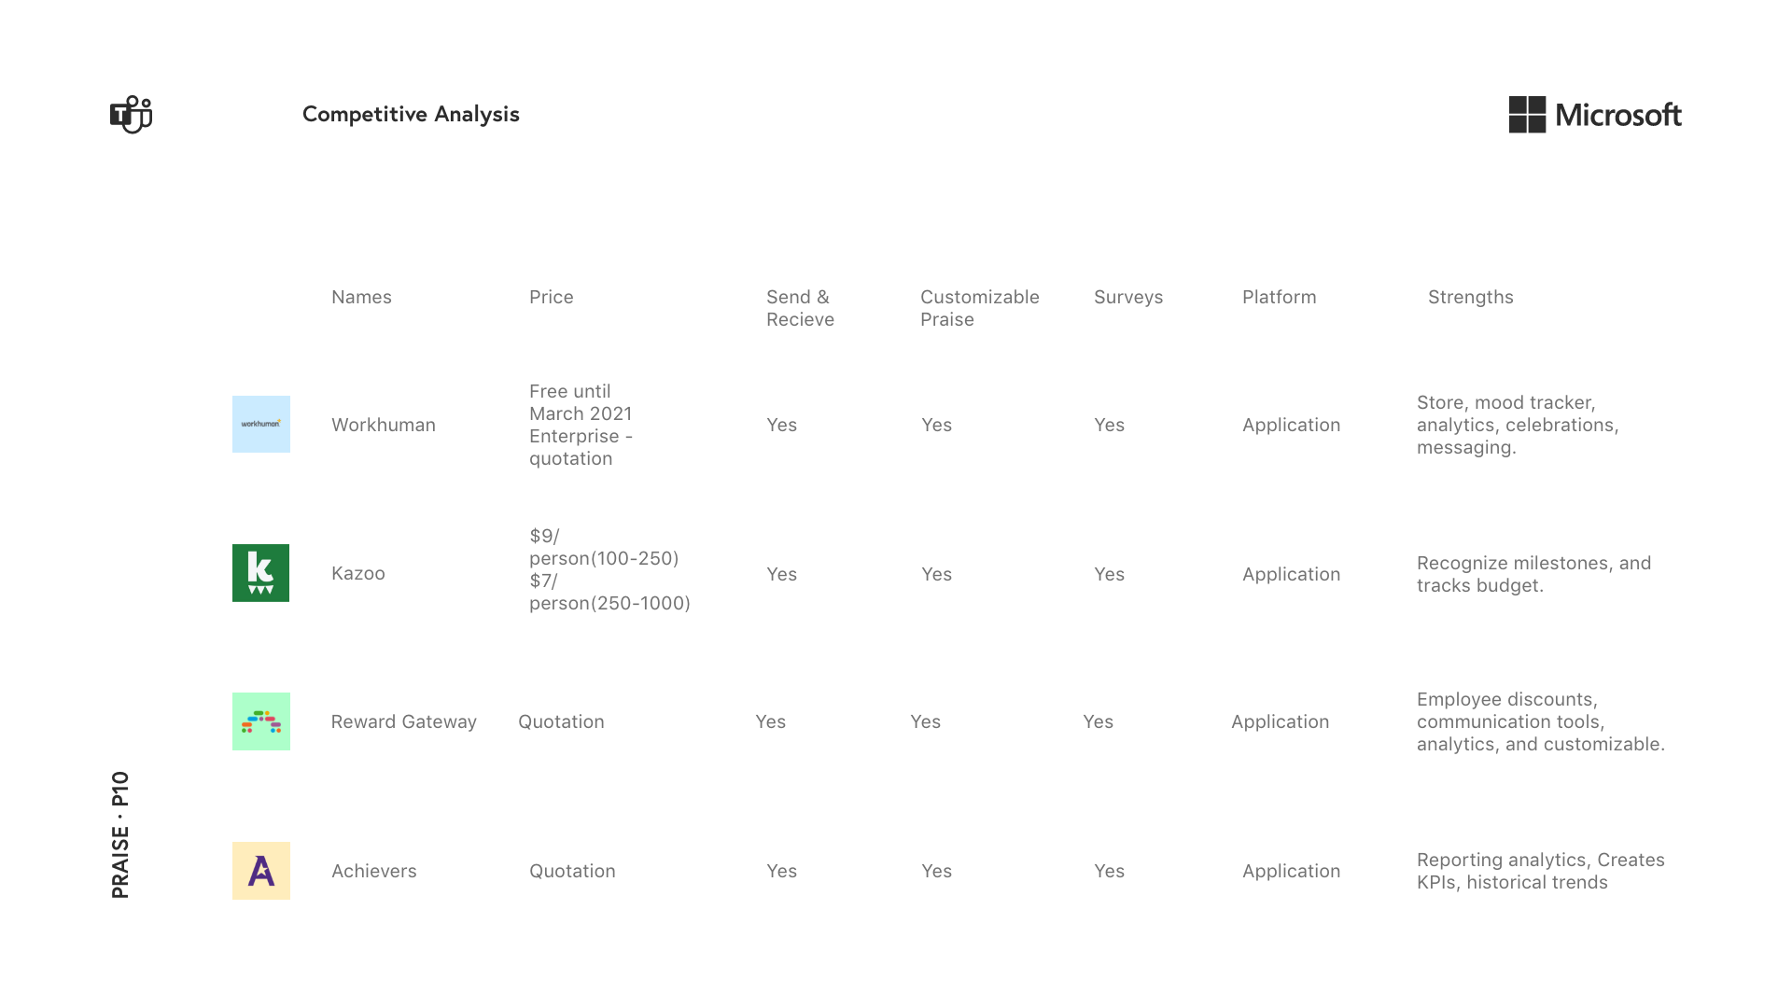Click the Price column header
The width and height of the screenshot is (1792, 1008).
pyautogui.click(x=551, y=297)
